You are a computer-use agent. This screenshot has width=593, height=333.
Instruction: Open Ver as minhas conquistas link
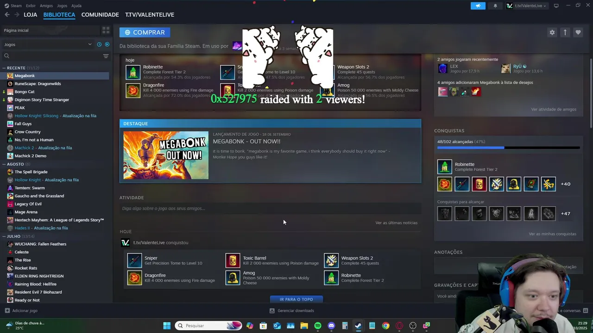tap(553, 234)
